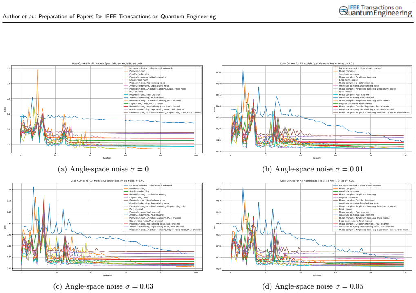This screenshot has height=293, width=416.
Task: Select plot title ending in 'Angle Noise σ=0.03'
Action: [107, 181]
